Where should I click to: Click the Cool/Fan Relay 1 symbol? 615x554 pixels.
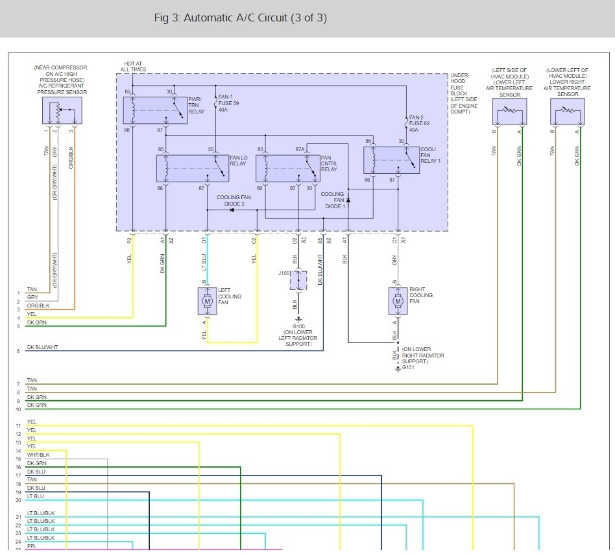(x=391, y=160)
